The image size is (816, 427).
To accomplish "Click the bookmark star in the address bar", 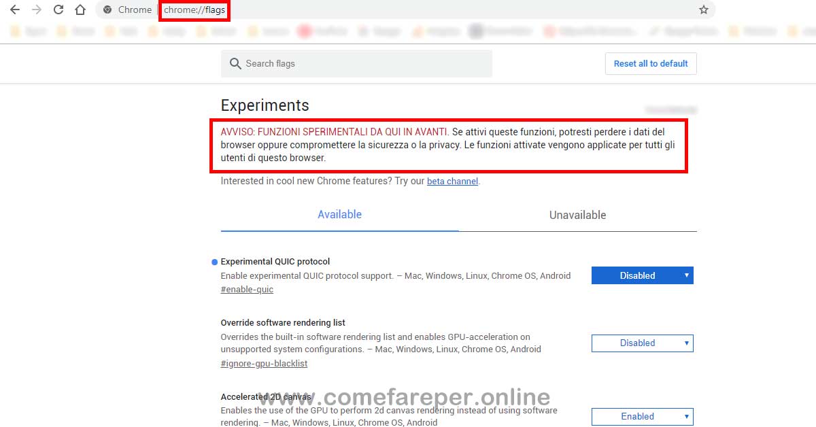I will tap(704, 10).
